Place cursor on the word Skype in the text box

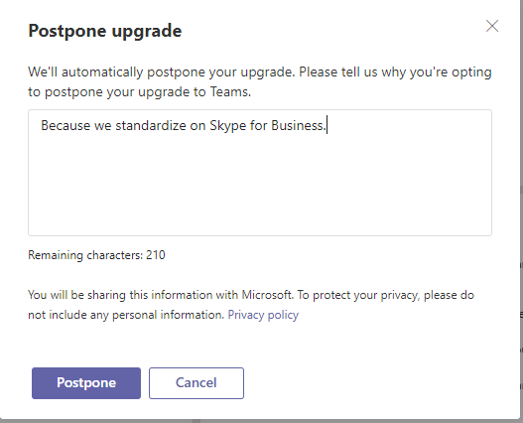[x=228, y=126]
